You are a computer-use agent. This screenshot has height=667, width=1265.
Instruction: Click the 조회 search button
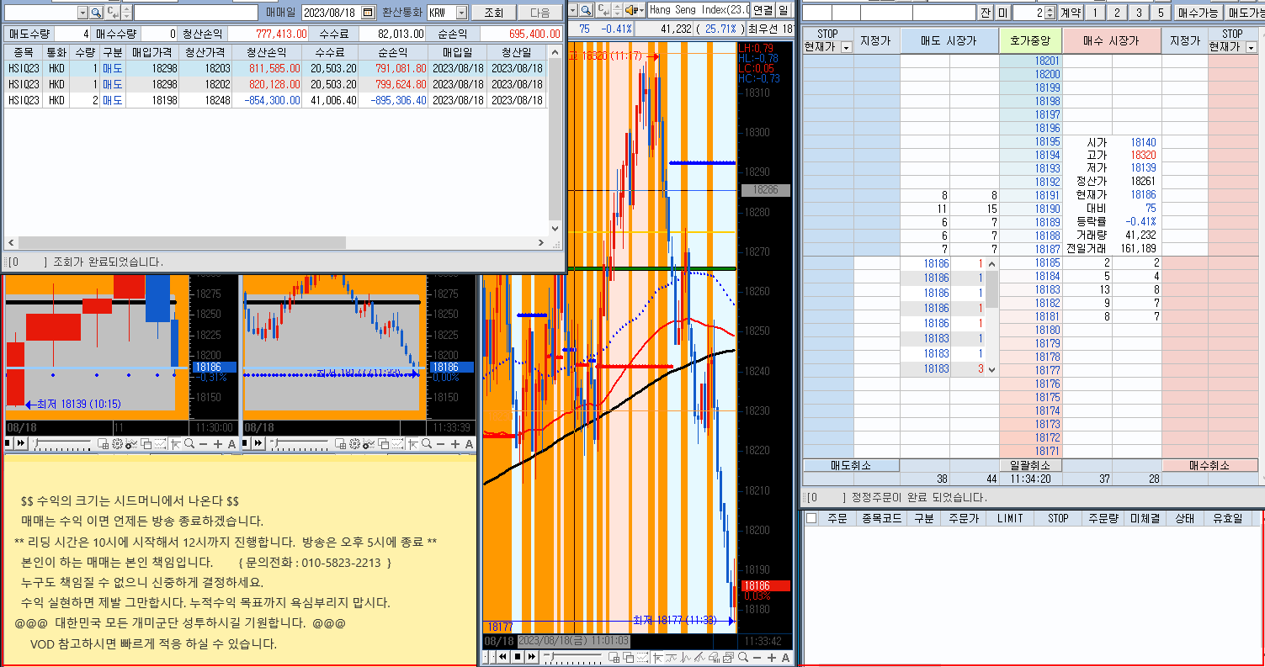[493, 13]
